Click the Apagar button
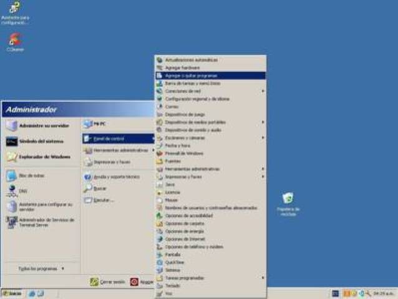The width and height of the screenshot is (398, 299). pyautogui.click(x=142, y=282)
